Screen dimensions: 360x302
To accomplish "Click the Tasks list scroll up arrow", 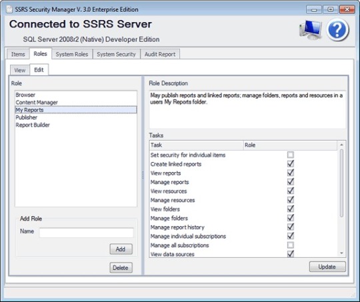I will (x=341, y=145).
